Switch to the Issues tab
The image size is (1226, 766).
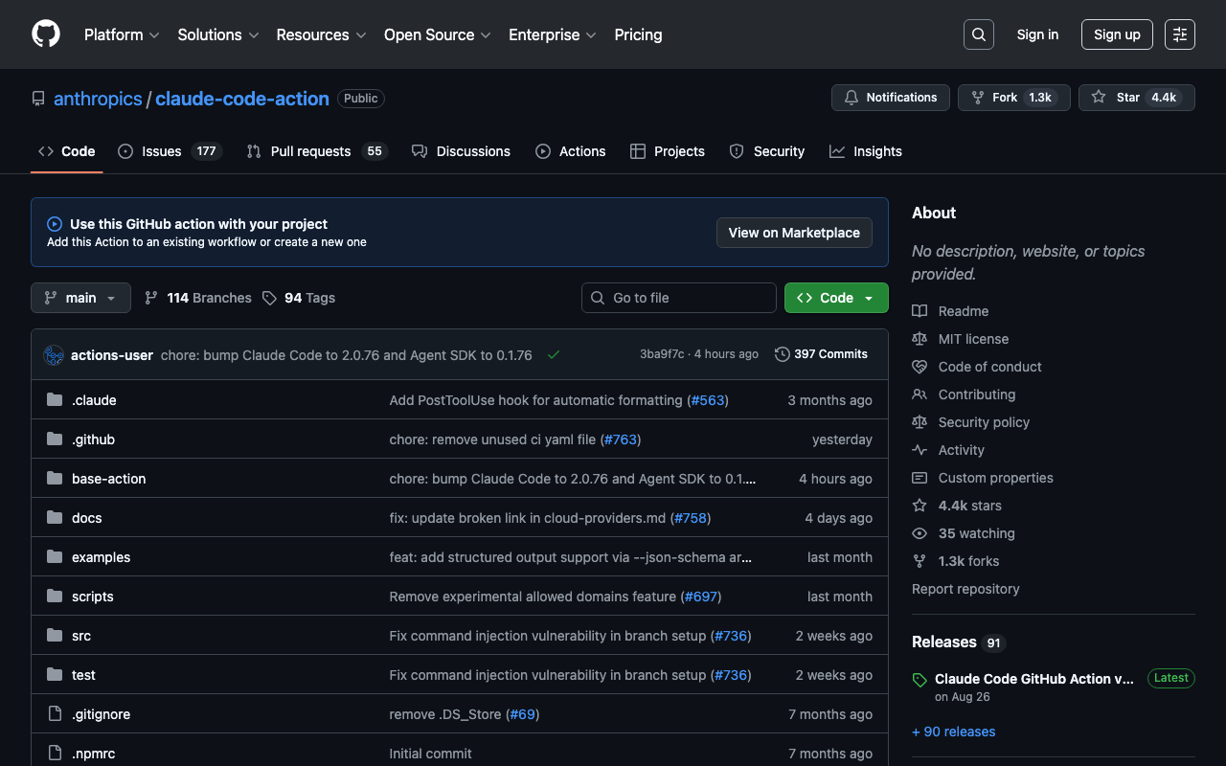(170, 151)
